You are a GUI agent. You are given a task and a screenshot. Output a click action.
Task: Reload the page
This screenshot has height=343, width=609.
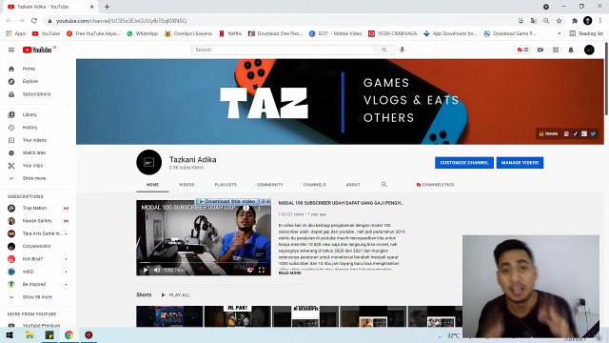tap(34, 21)
